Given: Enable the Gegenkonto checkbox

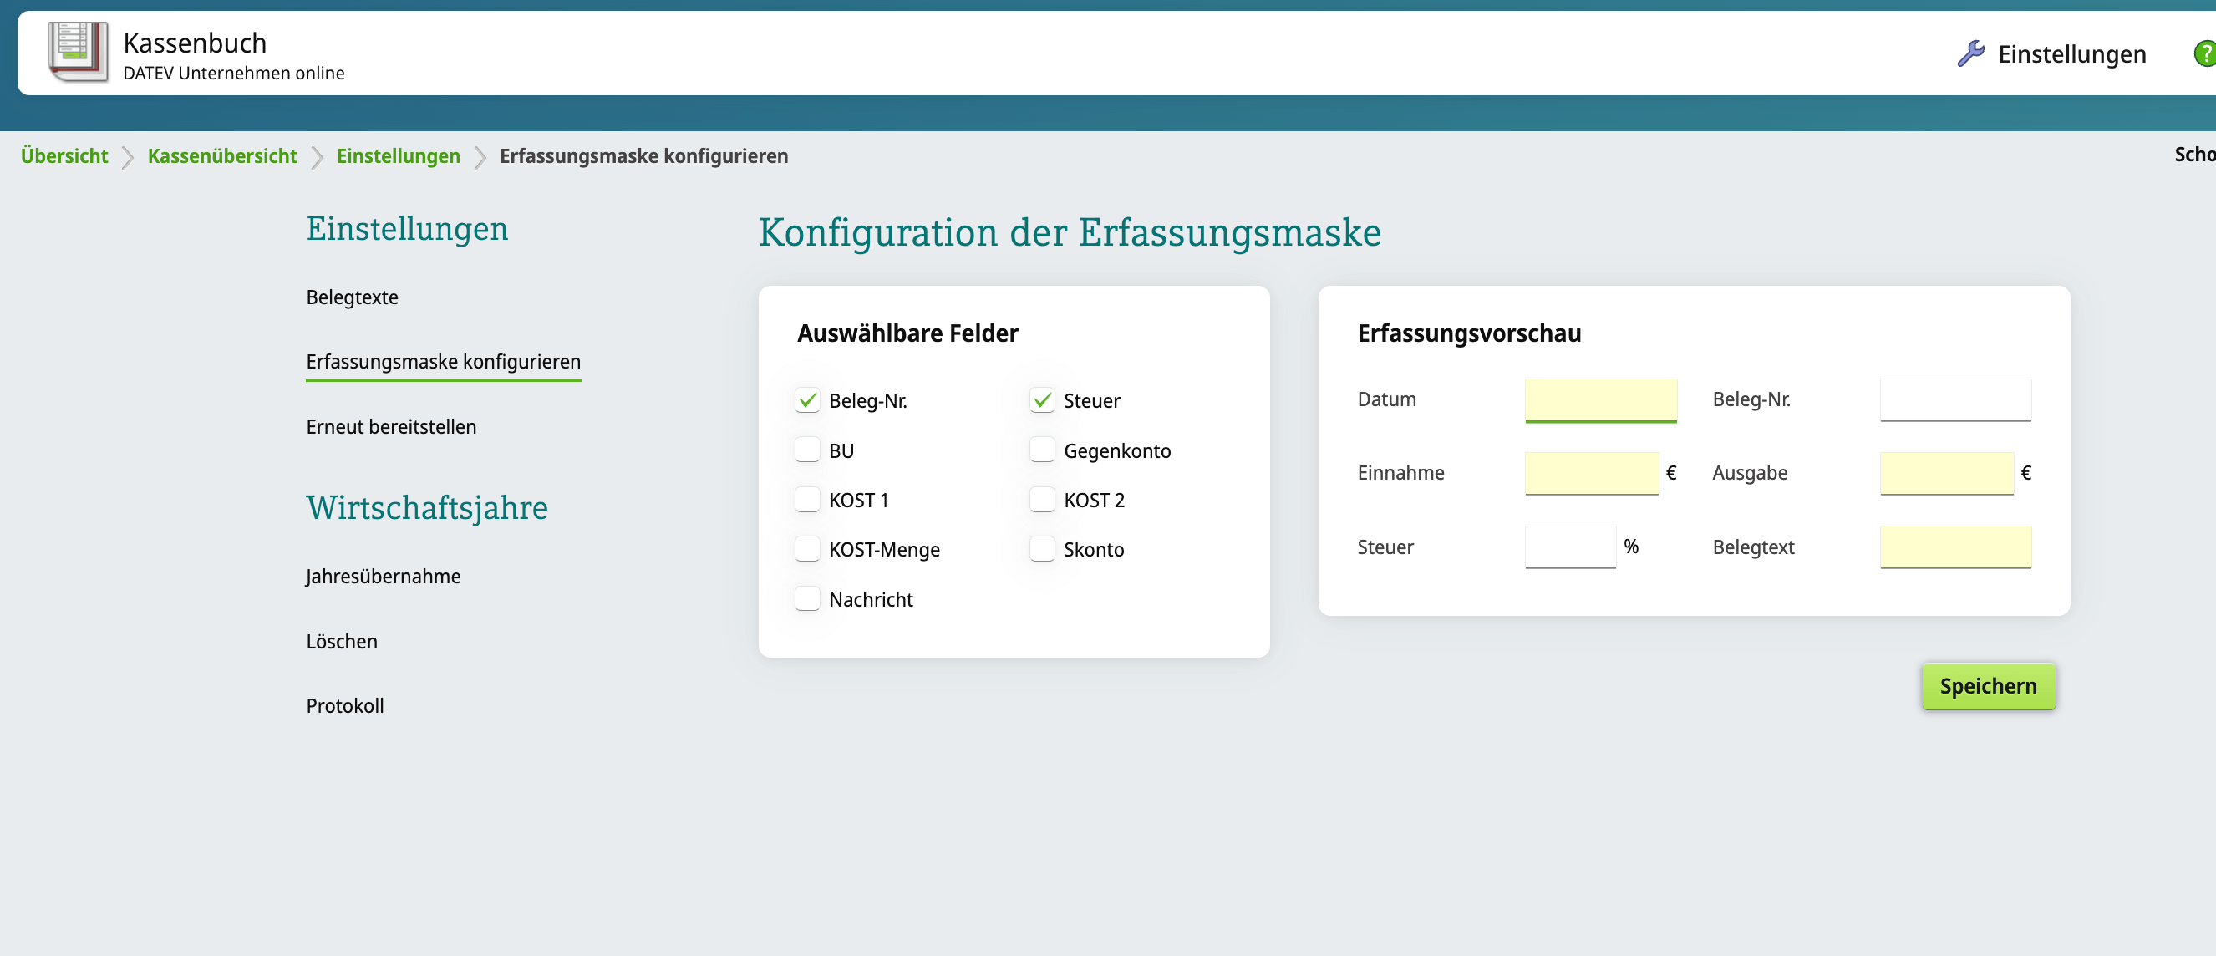Looking at the screenshot, I should click(x=1042, y=450).
